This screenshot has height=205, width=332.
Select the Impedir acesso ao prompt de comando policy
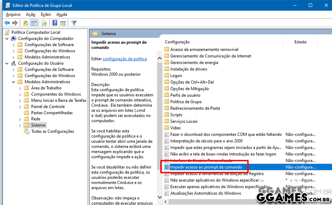pos(206,167)
